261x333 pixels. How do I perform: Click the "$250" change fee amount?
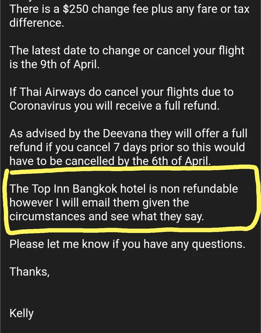(x=75, y=9)
